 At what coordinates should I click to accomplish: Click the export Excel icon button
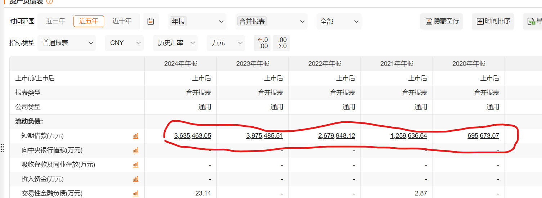click(533, 22)
